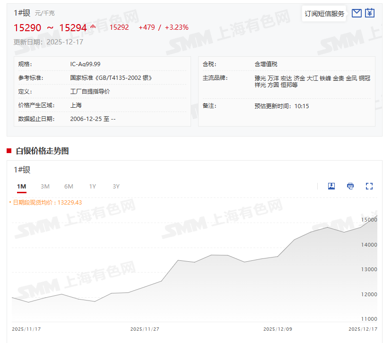Screen dimensions: 383x343
Task: Click the 1#银 product title
Action: tap(22, 13)
